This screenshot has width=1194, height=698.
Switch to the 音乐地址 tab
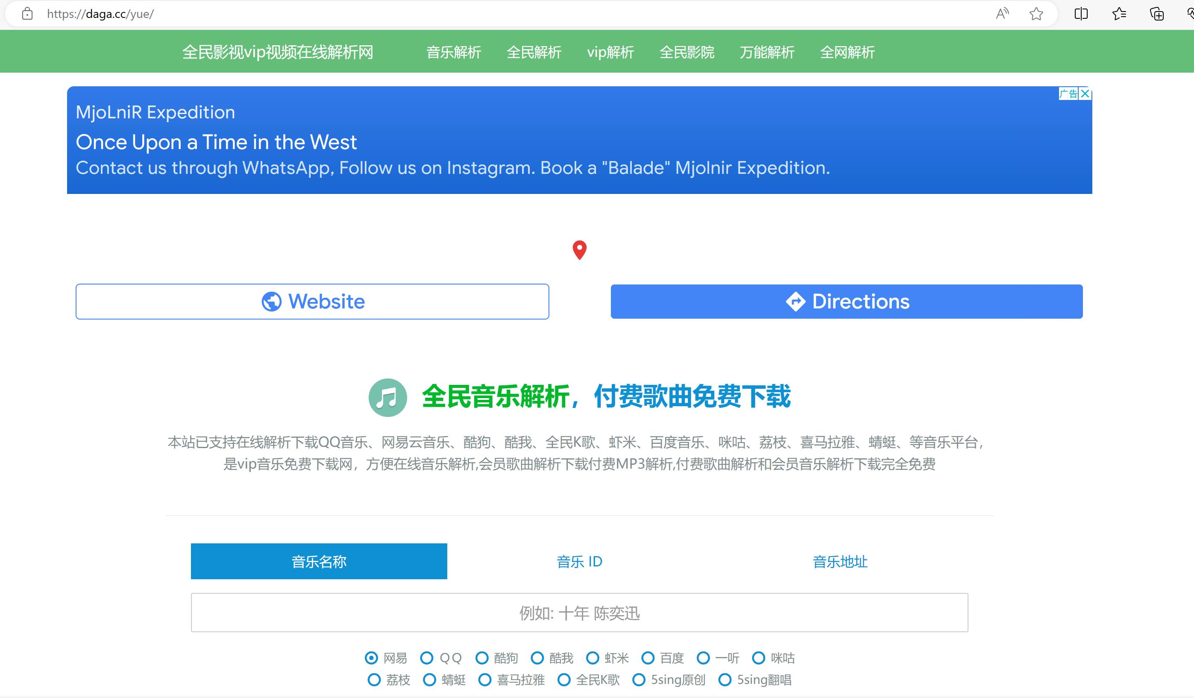tap(839, 561)
